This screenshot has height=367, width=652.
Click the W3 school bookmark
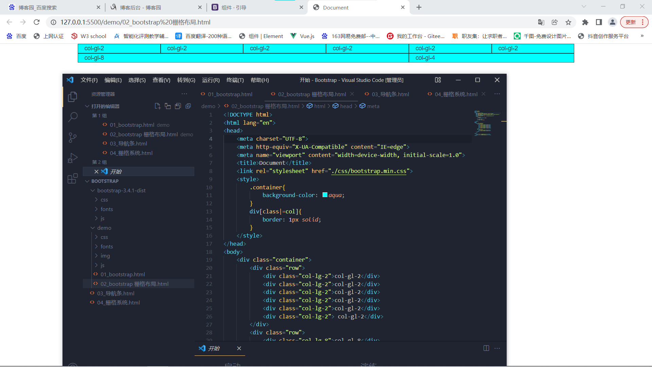(89, 36)
